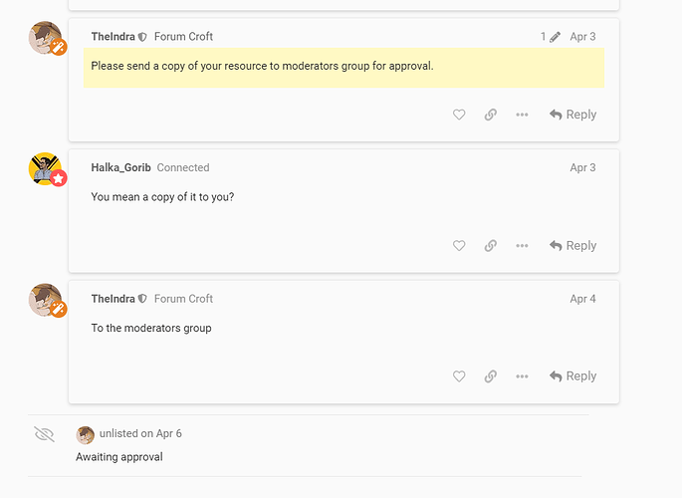Like Halka_Gorib's post

[459, 246]
